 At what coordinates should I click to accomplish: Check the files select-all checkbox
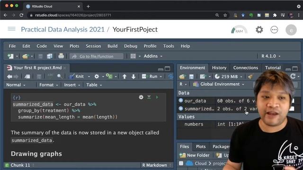pyautogui.click(x=181, y=163)
